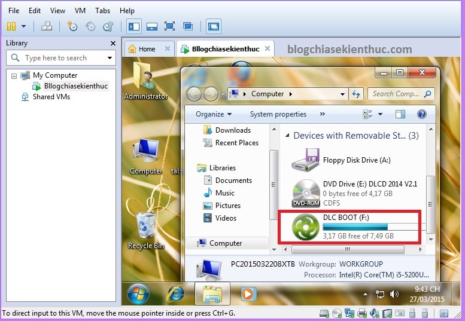Open Explorer help
The width and height of the screenshot is (465, 321).
(422, 114)
